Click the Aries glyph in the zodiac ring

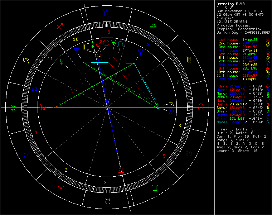click(x=61, y=188)
